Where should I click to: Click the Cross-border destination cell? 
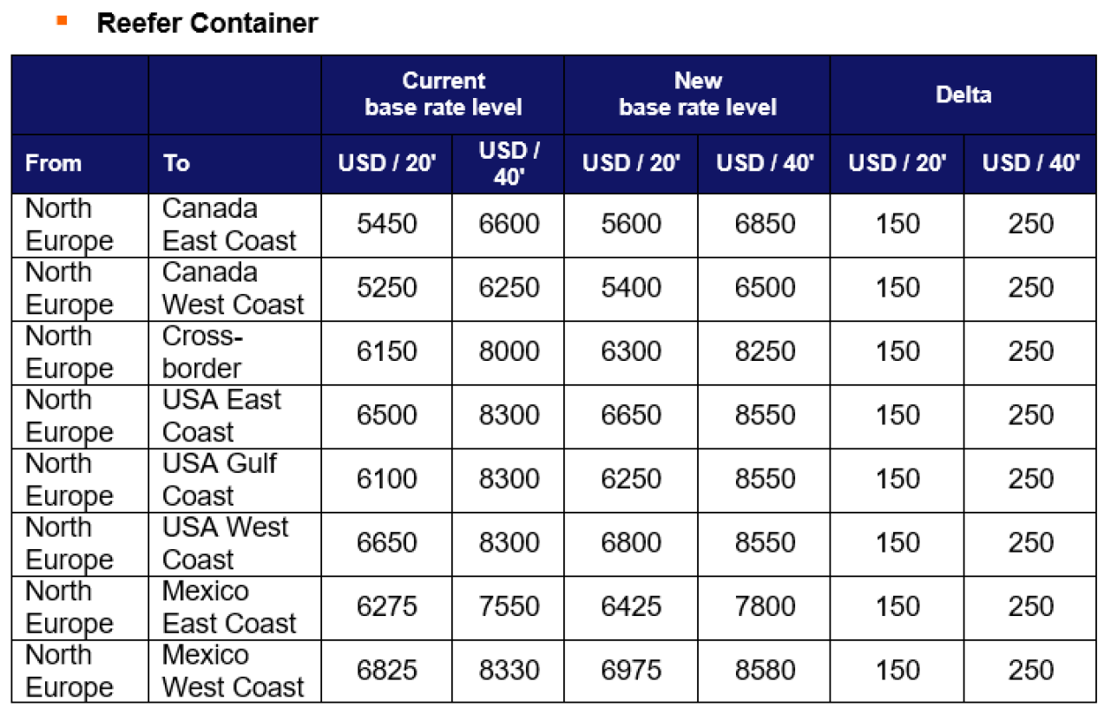235,352
